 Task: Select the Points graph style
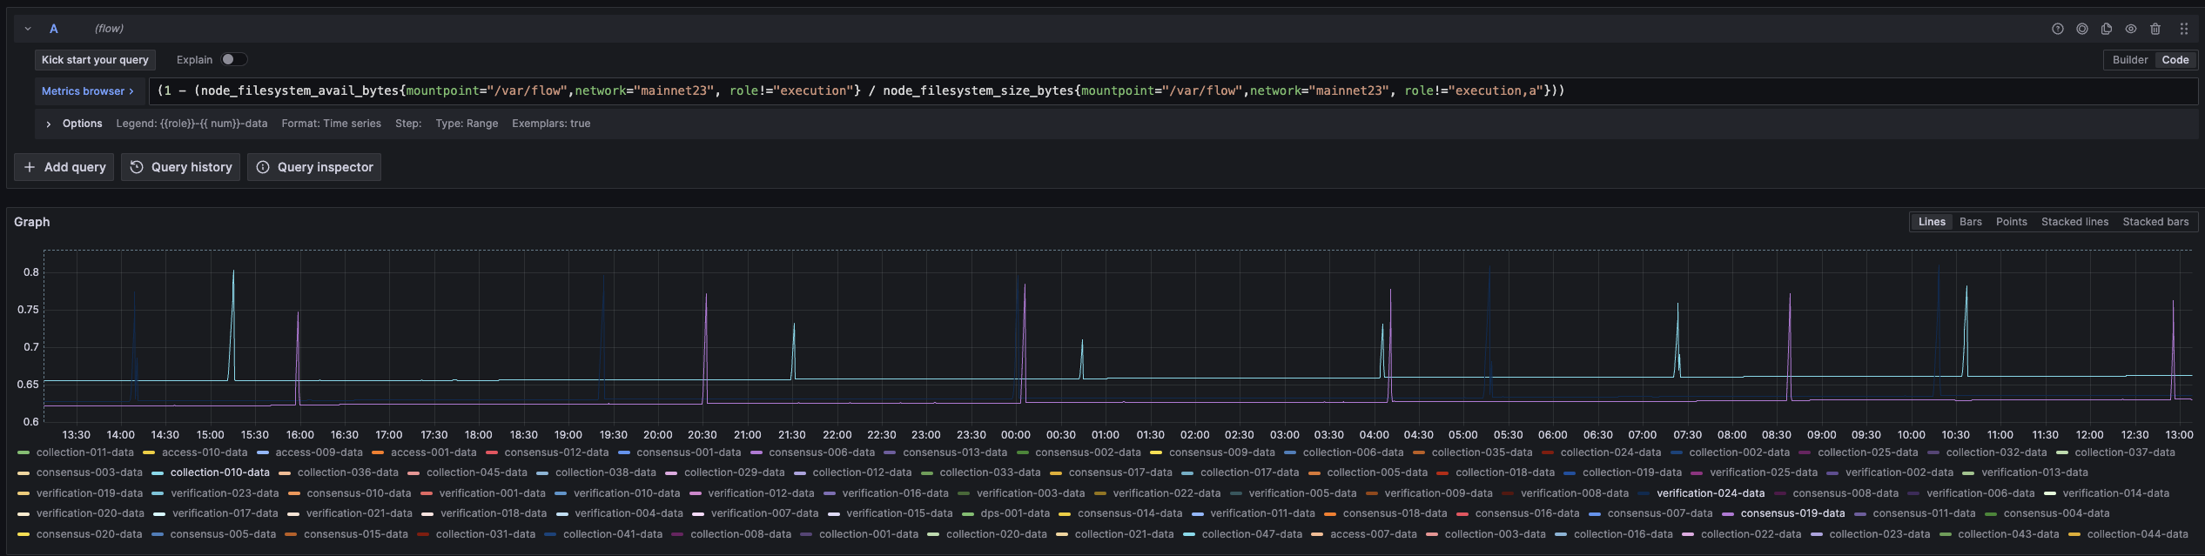(x=2011, y=222)
